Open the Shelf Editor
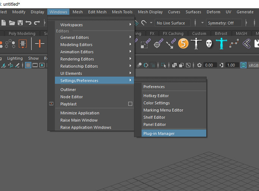This screenshot has width=259, height=191. 174,117
